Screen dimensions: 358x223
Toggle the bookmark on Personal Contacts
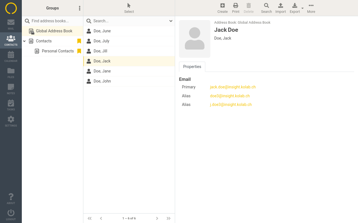click(79, 51)
